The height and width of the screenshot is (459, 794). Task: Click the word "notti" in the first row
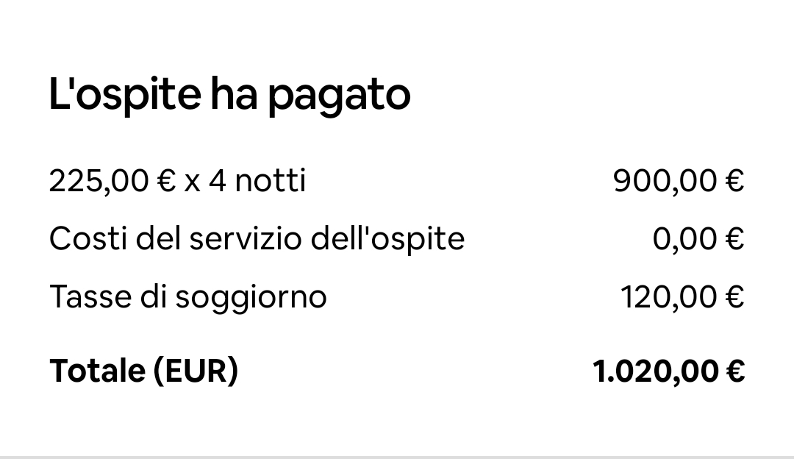tap(271, 180)
